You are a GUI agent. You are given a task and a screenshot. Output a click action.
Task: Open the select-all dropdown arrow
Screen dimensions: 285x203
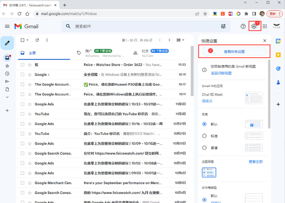click(x=27, y=40)
